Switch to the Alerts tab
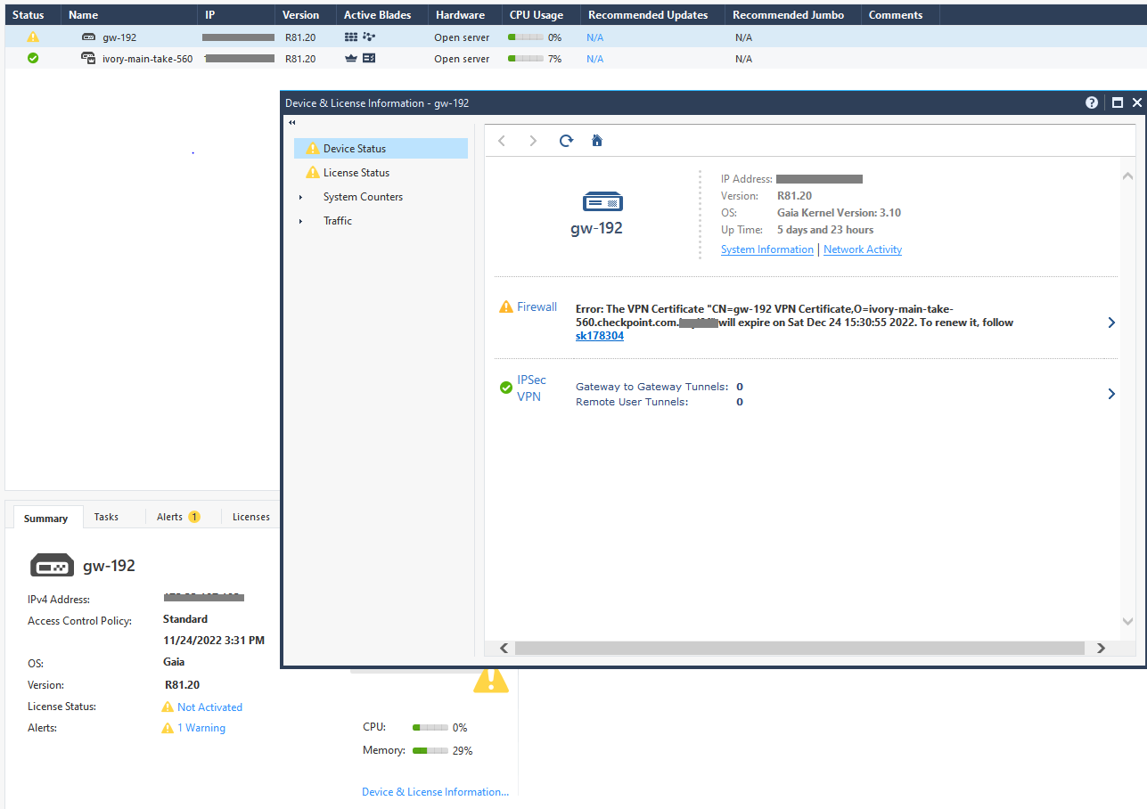1147x809 pixels. point(169,517)
